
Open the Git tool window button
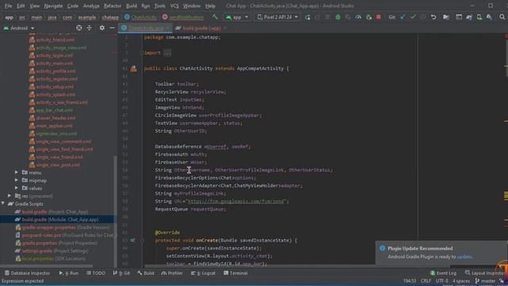121,273
